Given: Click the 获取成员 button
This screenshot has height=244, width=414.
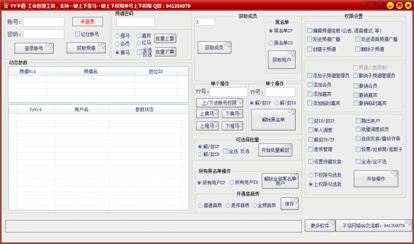Looking at the screenshot, I should coord(215,48).
